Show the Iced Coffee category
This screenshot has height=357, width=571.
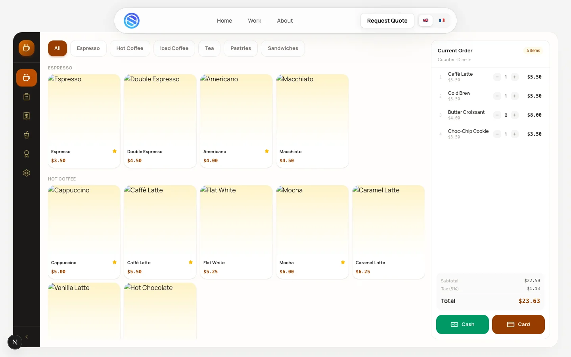174,48
